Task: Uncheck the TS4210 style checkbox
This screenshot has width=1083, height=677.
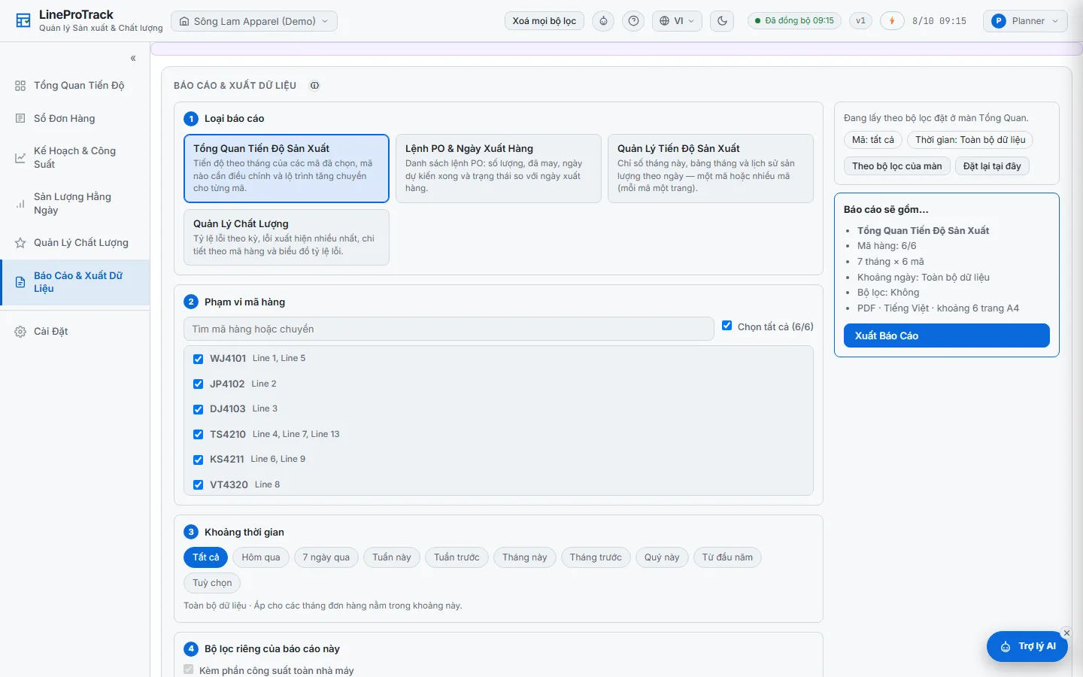Action: click(199, 435)
